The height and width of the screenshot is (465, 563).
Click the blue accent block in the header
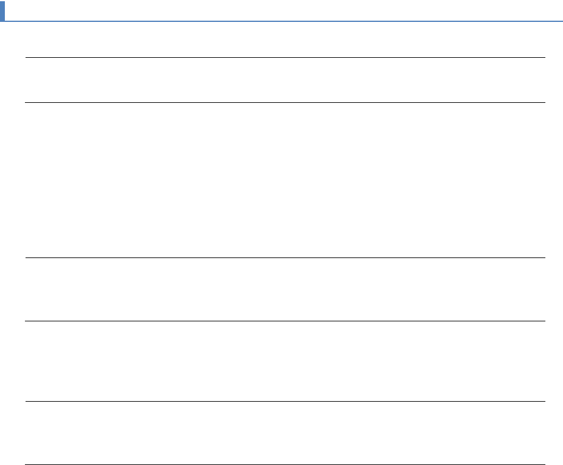2,11
